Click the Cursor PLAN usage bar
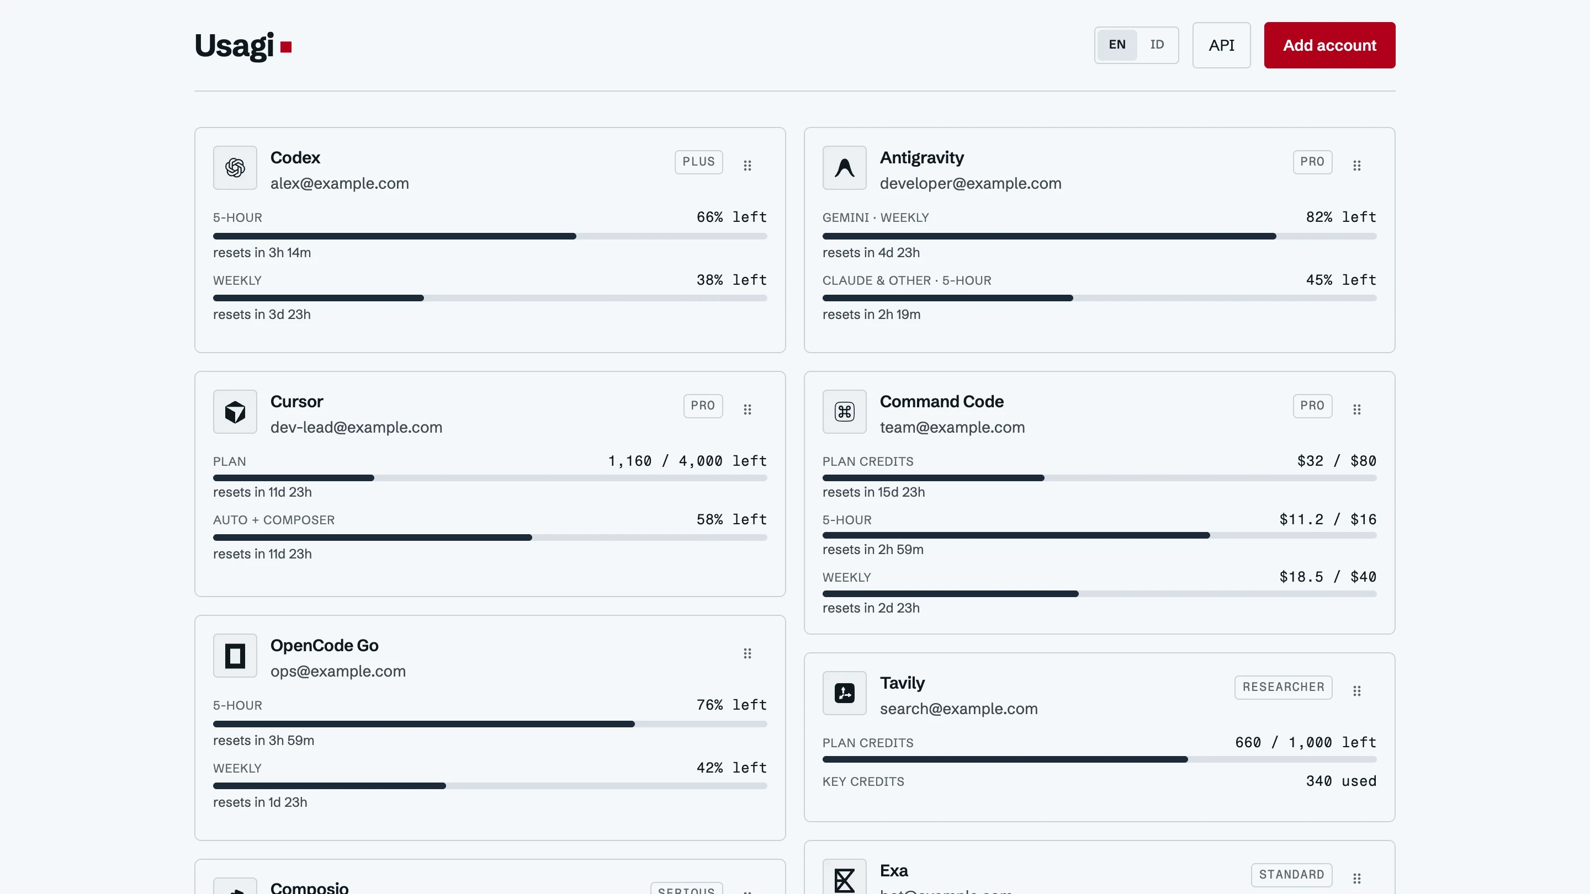 click(490, 478)
